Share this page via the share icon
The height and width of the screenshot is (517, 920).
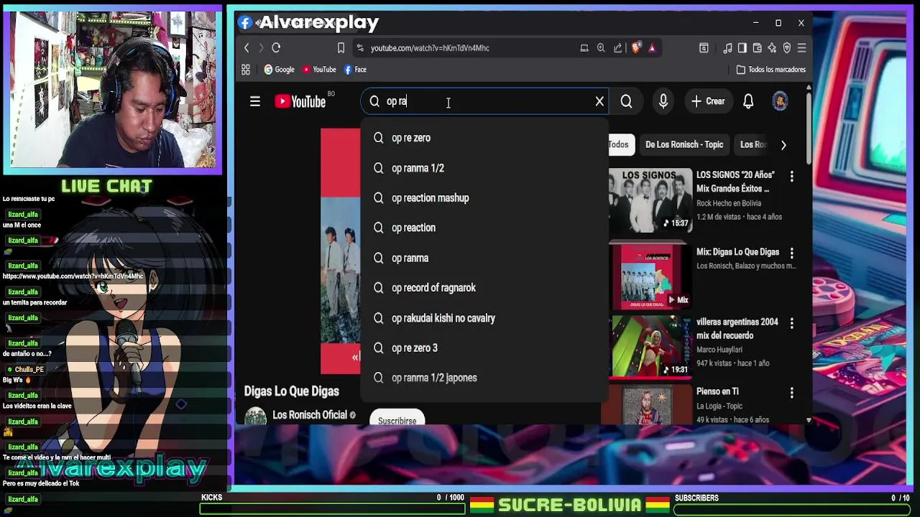[x=618, y=48]
